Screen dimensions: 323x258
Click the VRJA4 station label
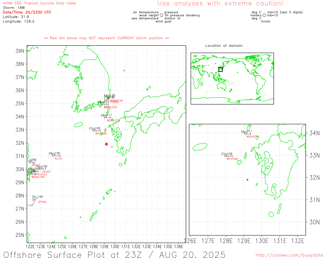[x=46, y=172]
